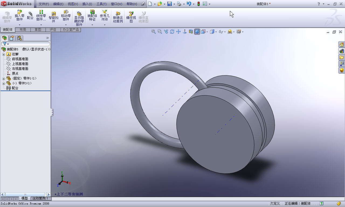Select the Rotate View icon
Image resolution: width=345 pixels, height=207 pixels.
[x=172, y=32]
